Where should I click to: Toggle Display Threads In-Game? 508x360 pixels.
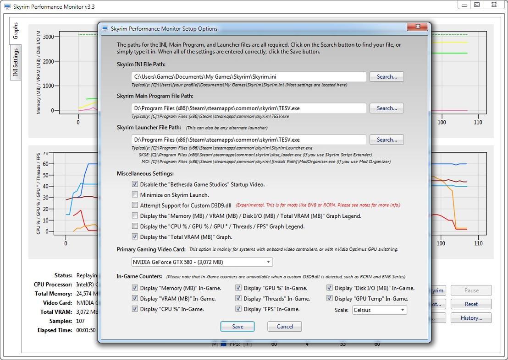tap(238, 298)
